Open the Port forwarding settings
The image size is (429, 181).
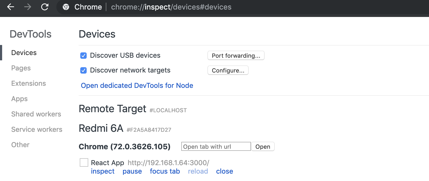(x=236, y=56)
